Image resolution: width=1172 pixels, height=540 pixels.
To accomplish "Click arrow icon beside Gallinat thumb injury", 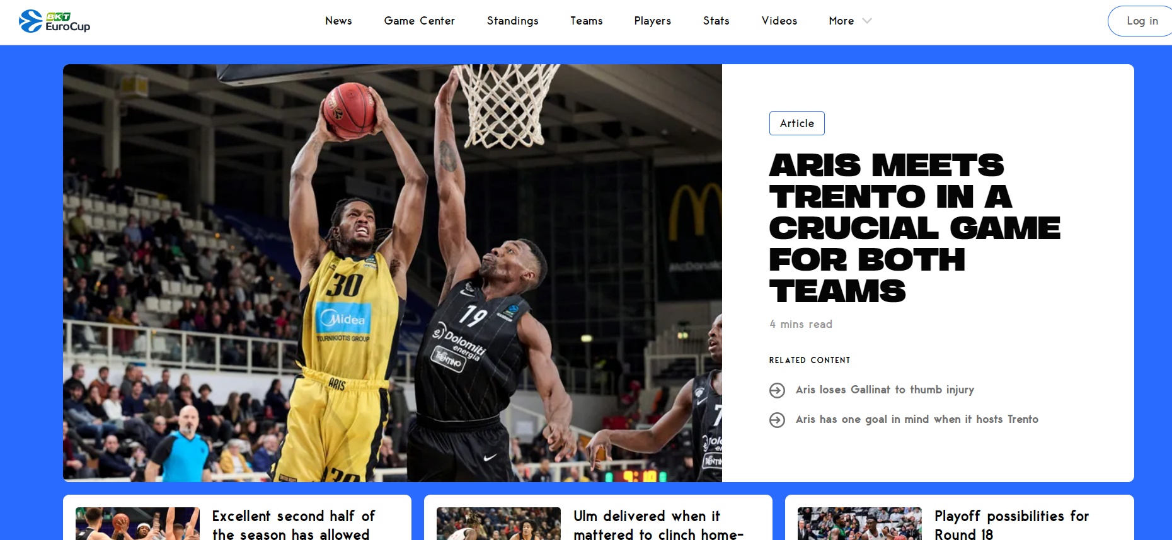I will click(777, 390).
